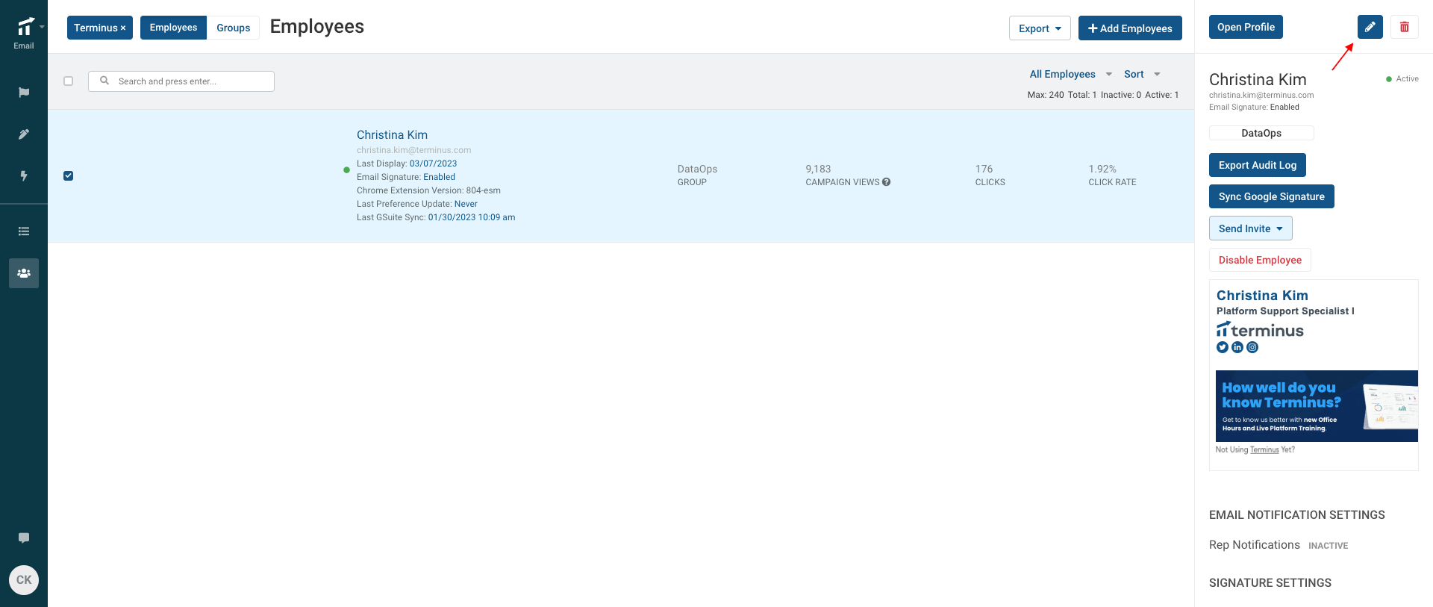
Task: Open the employees people sidebar icon
Action: click(x=24, y=273)
